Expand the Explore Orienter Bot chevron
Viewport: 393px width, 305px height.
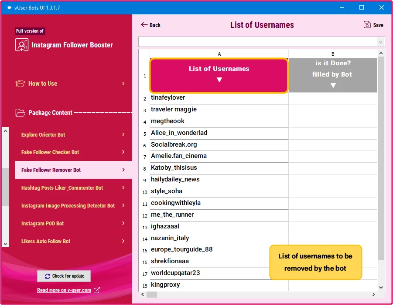(123, 134)
